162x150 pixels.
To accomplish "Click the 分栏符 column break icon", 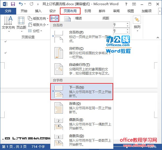I will click(x=59, y=53).
